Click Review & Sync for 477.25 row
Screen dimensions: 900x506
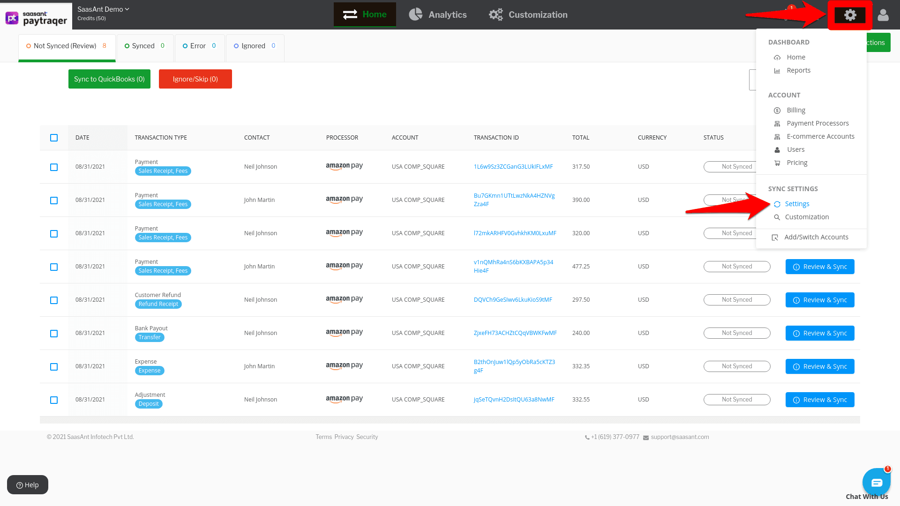(x=820, y=267)
